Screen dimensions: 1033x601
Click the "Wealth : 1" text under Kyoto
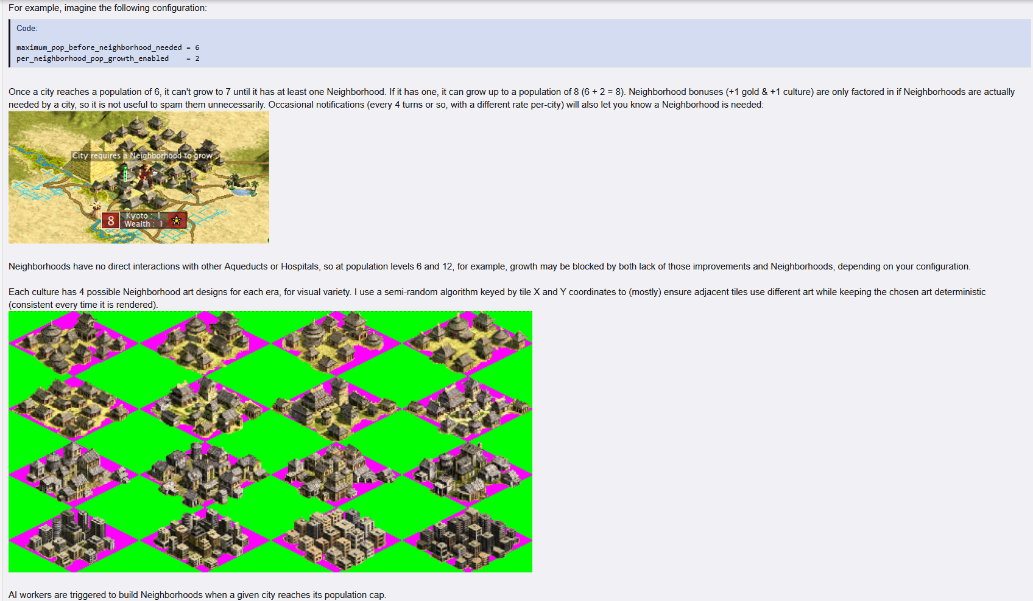click(x=144, y=224)
